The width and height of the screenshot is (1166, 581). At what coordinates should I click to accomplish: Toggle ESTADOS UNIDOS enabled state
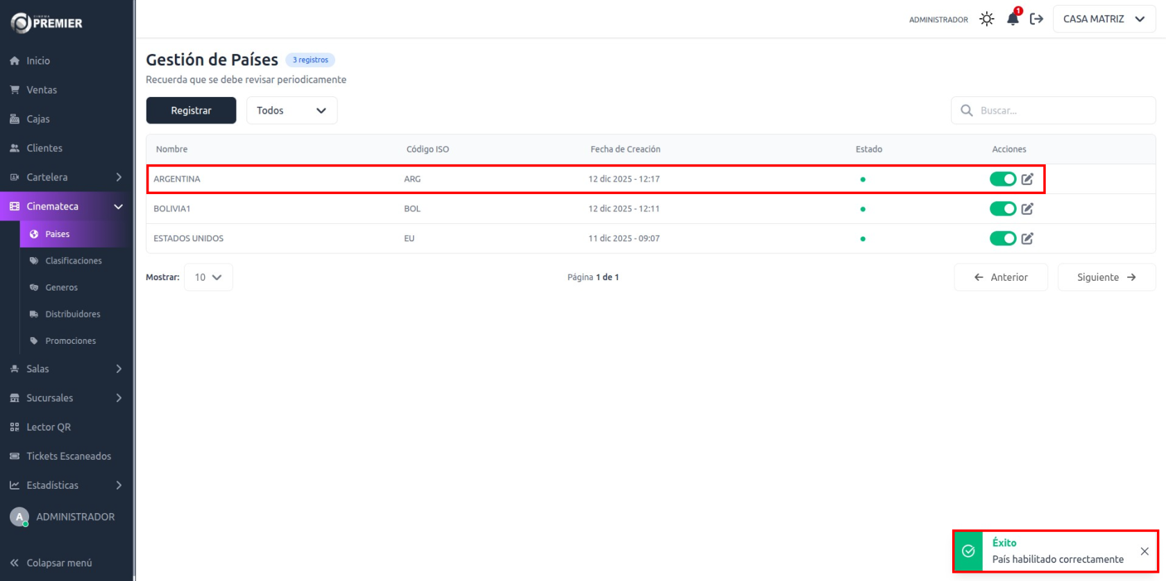pyautogui.click(x=1002, y=239)
